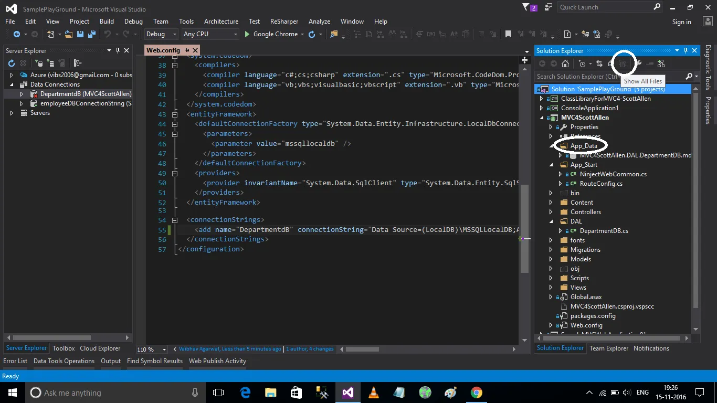This screenshot has width=717, height=403.
Task: Refresh the Server Explorer panel
Action: 12,63
